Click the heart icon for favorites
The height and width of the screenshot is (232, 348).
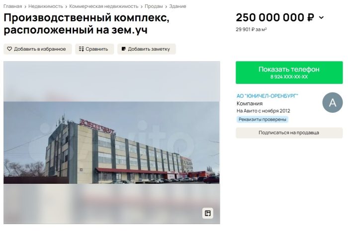pos(9,49)
